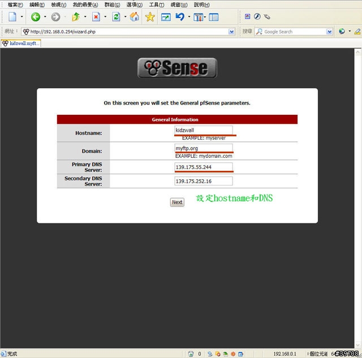Open the new page dropdown arrow

pyautogui.click(x=21, y=16)
